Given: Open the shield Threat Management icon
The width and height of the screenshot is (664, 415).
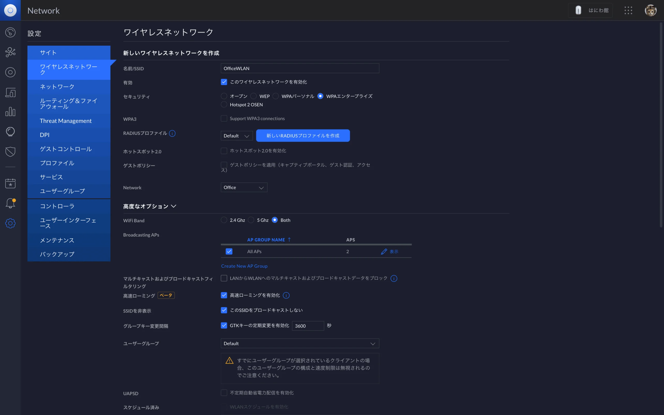Looking at the screenshot, I should [x=10, y=151].
